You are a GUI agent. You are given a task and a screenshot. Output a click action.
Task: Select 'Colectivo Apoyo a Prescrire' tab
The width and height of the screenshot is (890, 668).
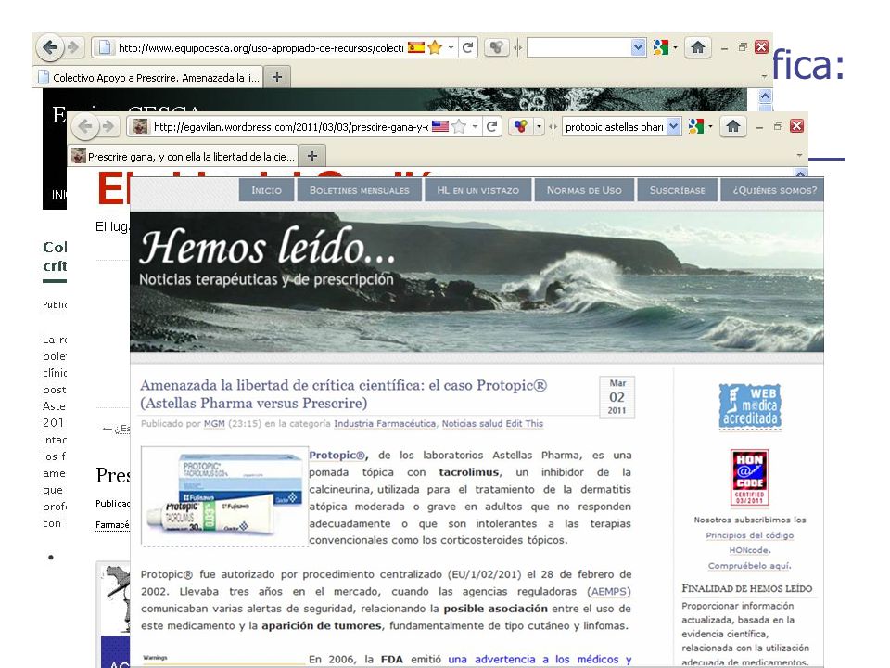point(147,77)
